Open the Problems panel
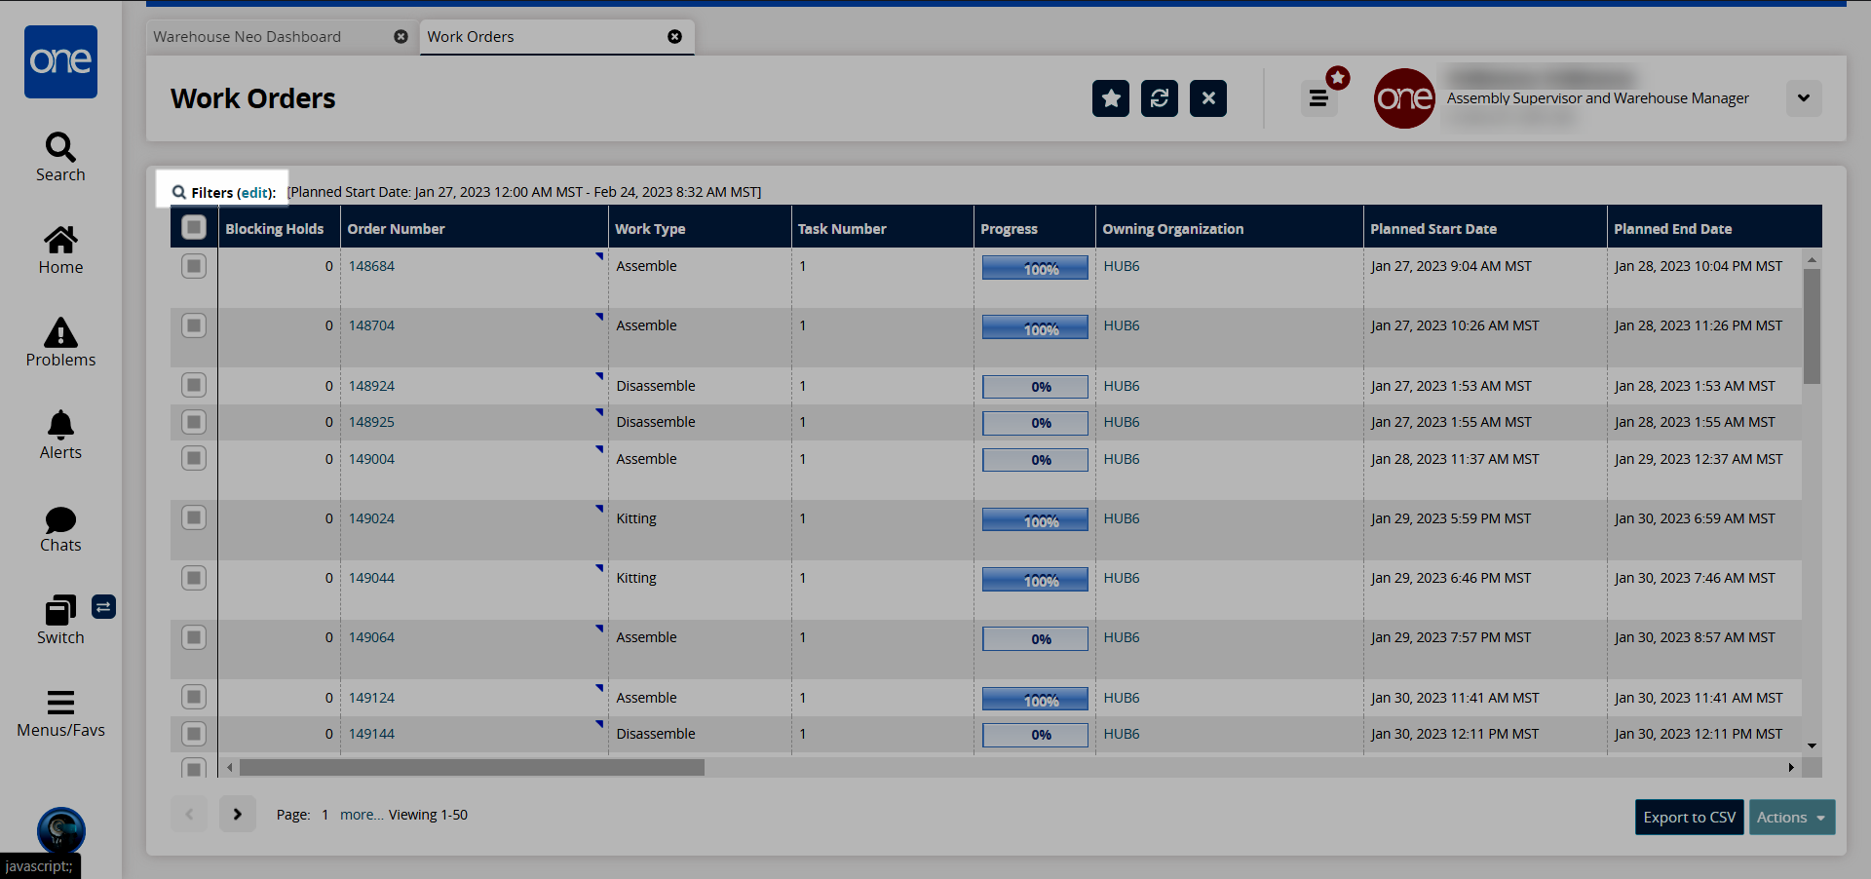1871x879 pixels. 60,343
